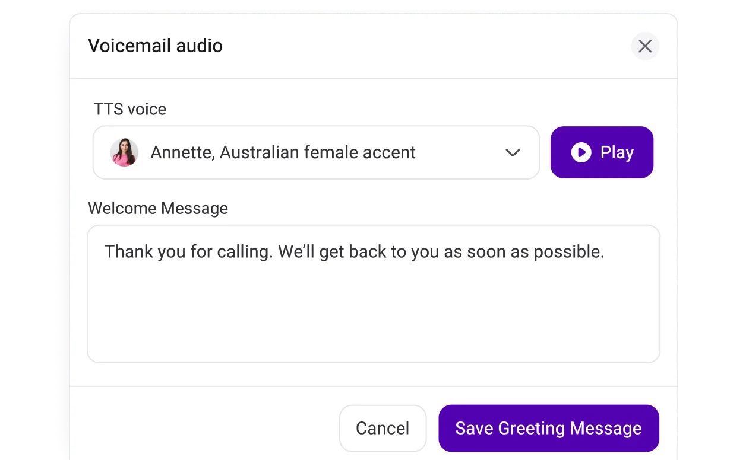Click Annette's avatar thumbnail
Screen dimensions: 746x460
pyautogui.click(x=124, y=152)
